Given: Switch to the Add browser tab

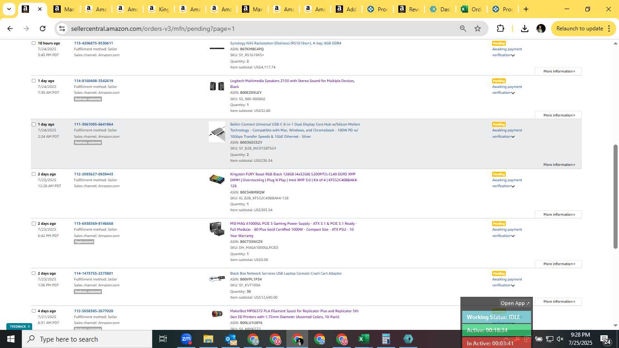Looking at the screenshot, I should [x=346, y=9].
